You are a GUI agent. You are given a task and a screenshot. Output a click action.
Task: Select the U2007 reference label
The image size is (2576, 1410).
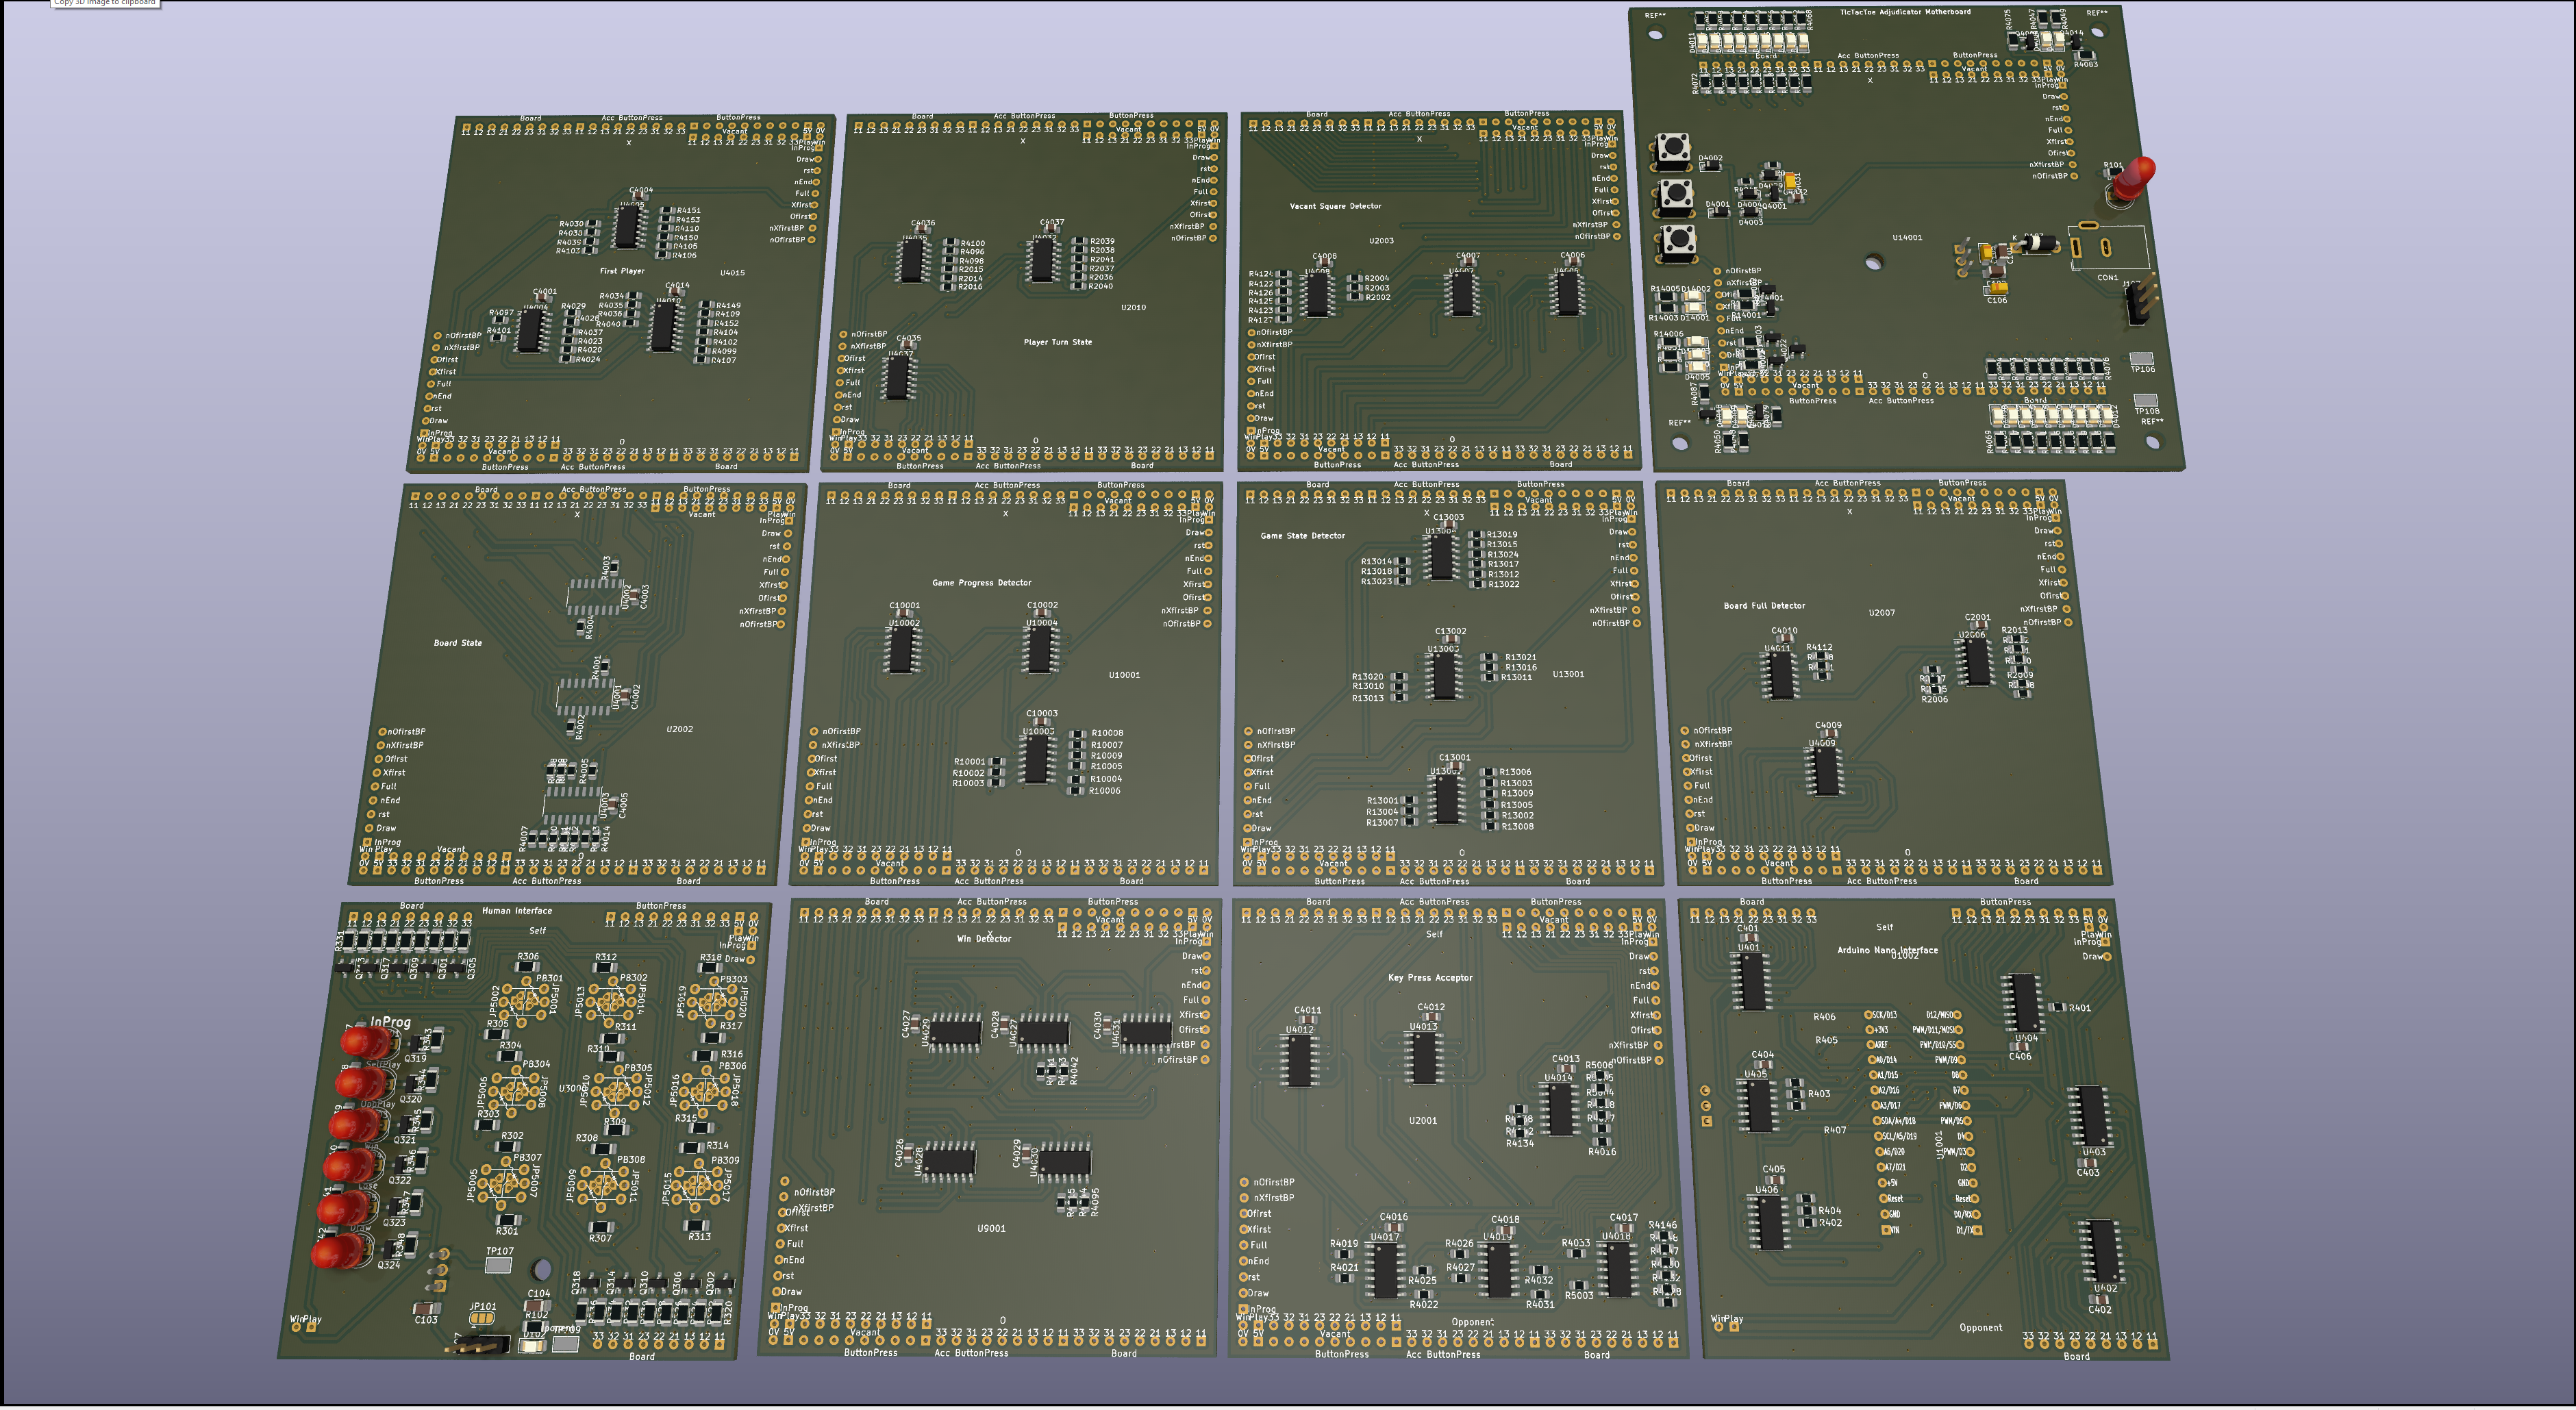click(x=1881, y=613)
